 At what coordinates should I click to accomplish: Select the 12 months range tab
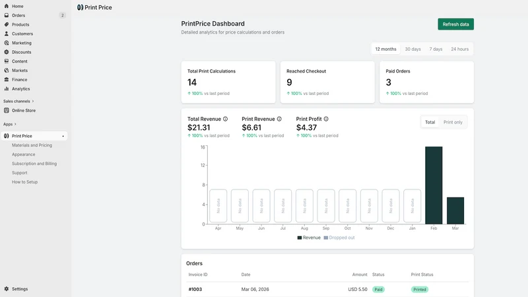tap(386, 49)
